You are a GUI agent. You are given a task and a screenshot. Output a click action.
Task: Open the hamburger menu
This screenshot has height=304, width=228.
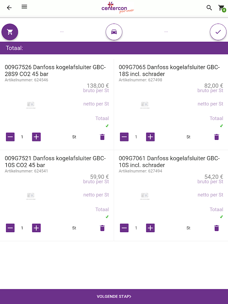pos(24,7)
